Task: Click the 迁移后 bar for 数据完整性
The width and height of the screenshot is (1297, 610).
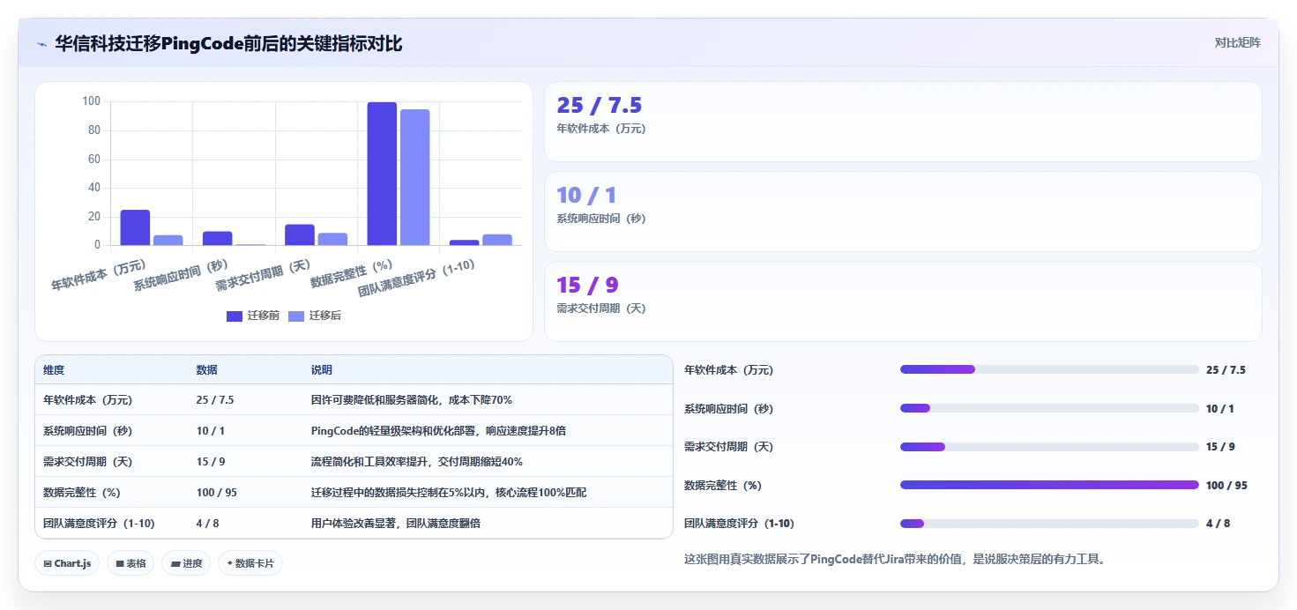Action: (414, 177)
